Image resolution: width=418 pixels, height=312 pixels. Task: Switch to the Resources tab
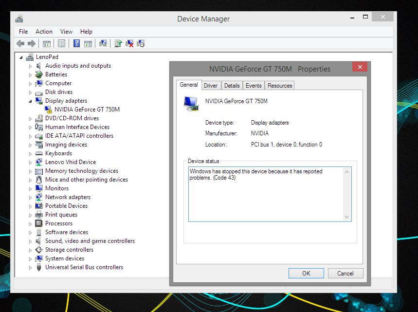point(280,86)
